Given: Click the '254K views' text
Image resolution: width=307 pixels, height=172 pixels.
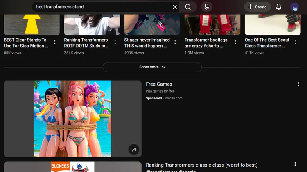Looking at the screenshot, I should pos(74,53).
